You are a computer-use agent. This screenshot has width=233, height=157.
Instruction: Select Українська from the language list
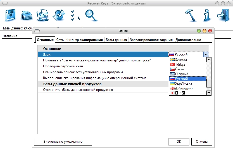coord(188,84)
